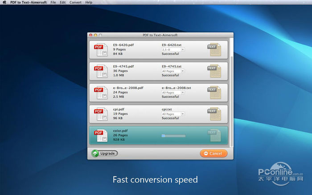
Task: Open the Convert menu
Action: point(75,2)
